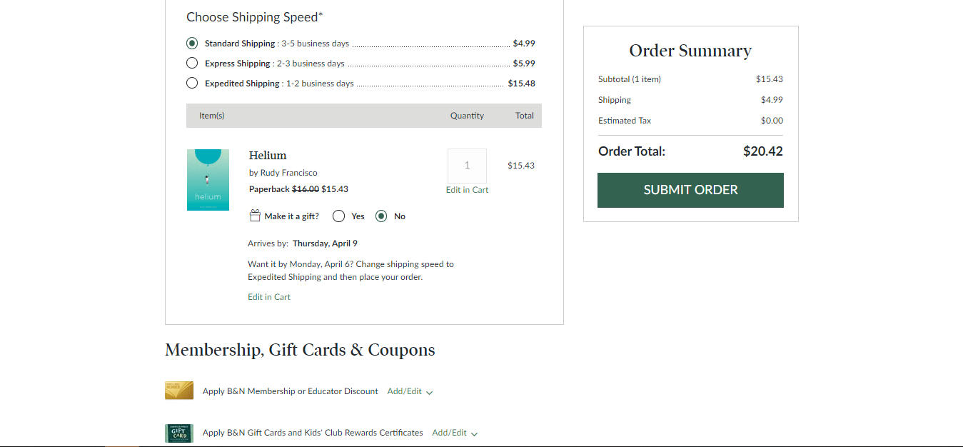Choose Express Shipping option
Image resolution: width=963 pixels, height=447 pixels.
click(191, 63)
